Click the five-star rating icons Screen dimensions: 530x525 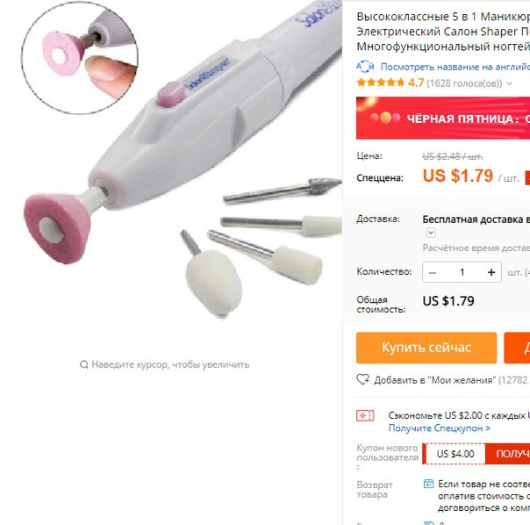pyautogui.click(x=380, y=83)
